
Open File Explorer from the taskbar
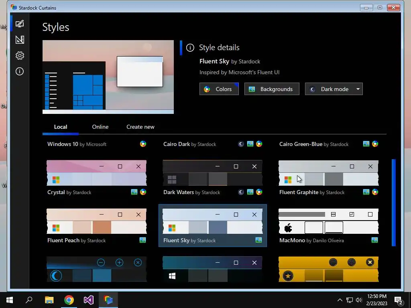click(x=49, y=300)
